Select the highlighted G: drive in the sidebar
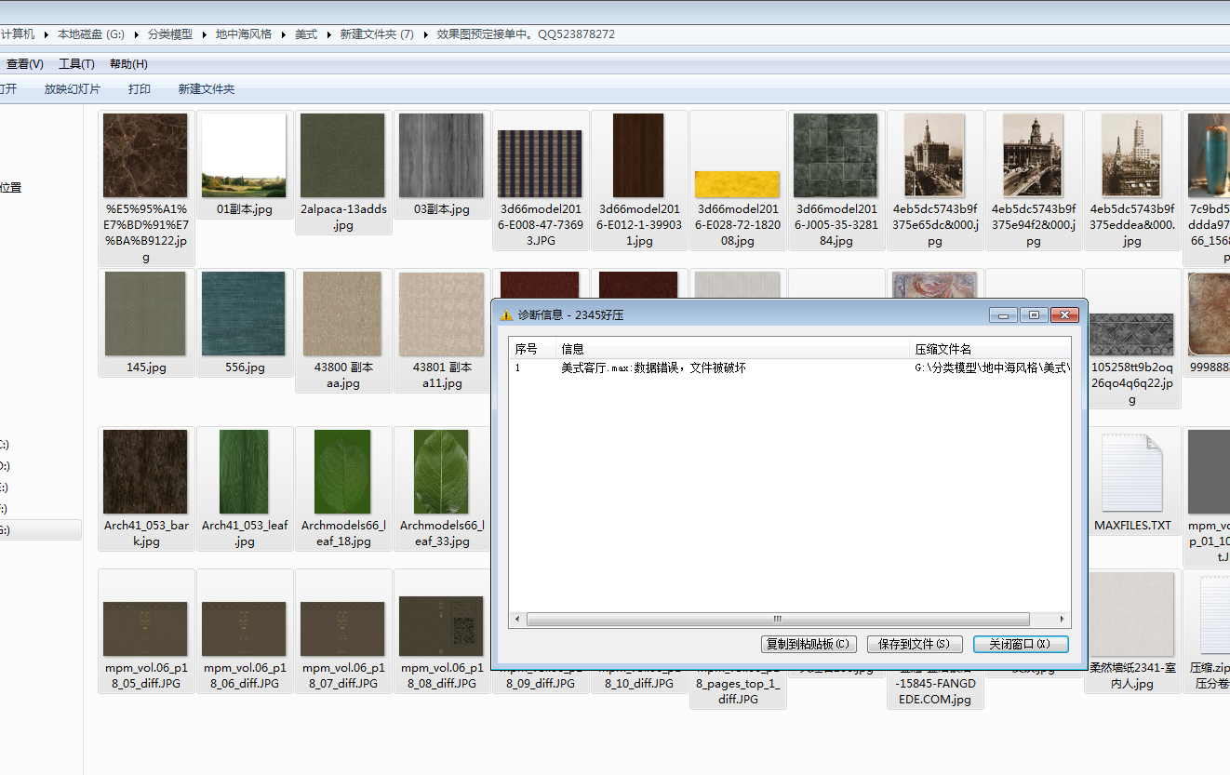The image size is (1230, 775). click(39, 530)
